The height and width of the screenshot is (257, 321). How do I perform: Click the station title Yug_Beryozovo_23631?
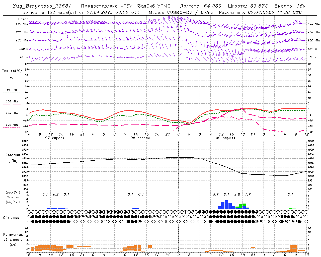(x=42, y=6)
